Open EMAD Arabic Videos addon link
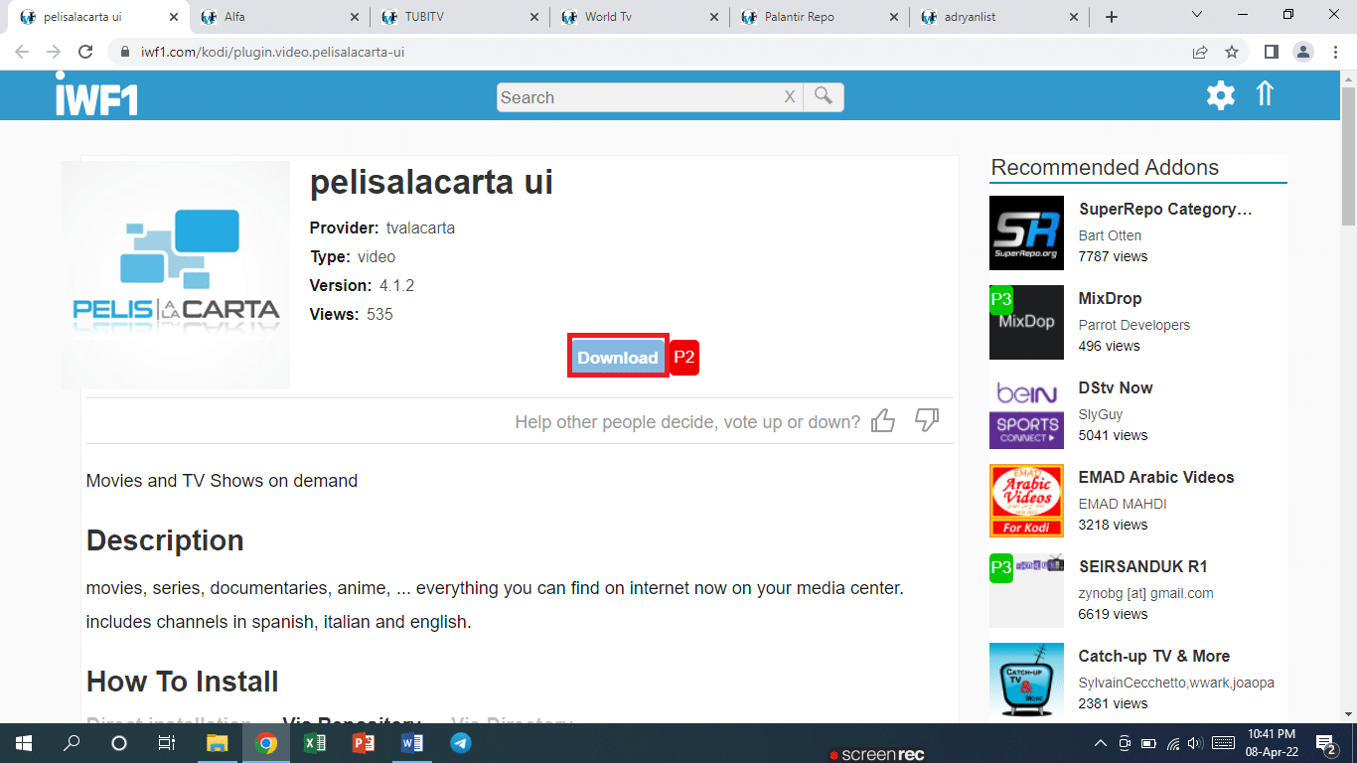Screen dimensions: 1357x763 pos(1156,477)
